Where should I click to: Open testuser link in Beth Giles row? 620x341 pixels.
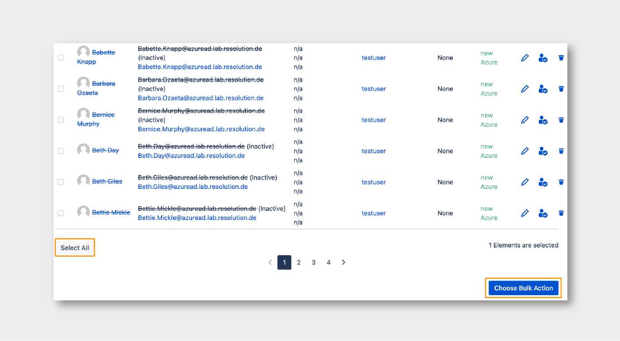pyautogui.click(x=374, y=182)
